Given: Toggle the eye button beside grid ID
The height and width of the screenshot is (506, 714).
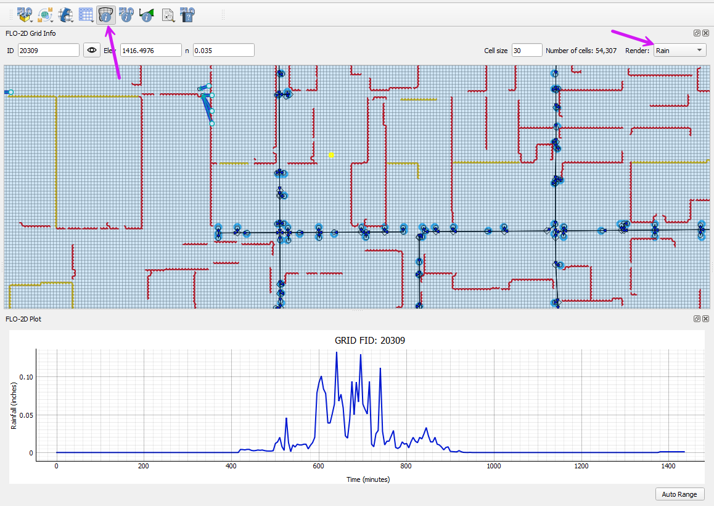Looking at the screenshot, I should pyautogui.click(x=92, y=51).
